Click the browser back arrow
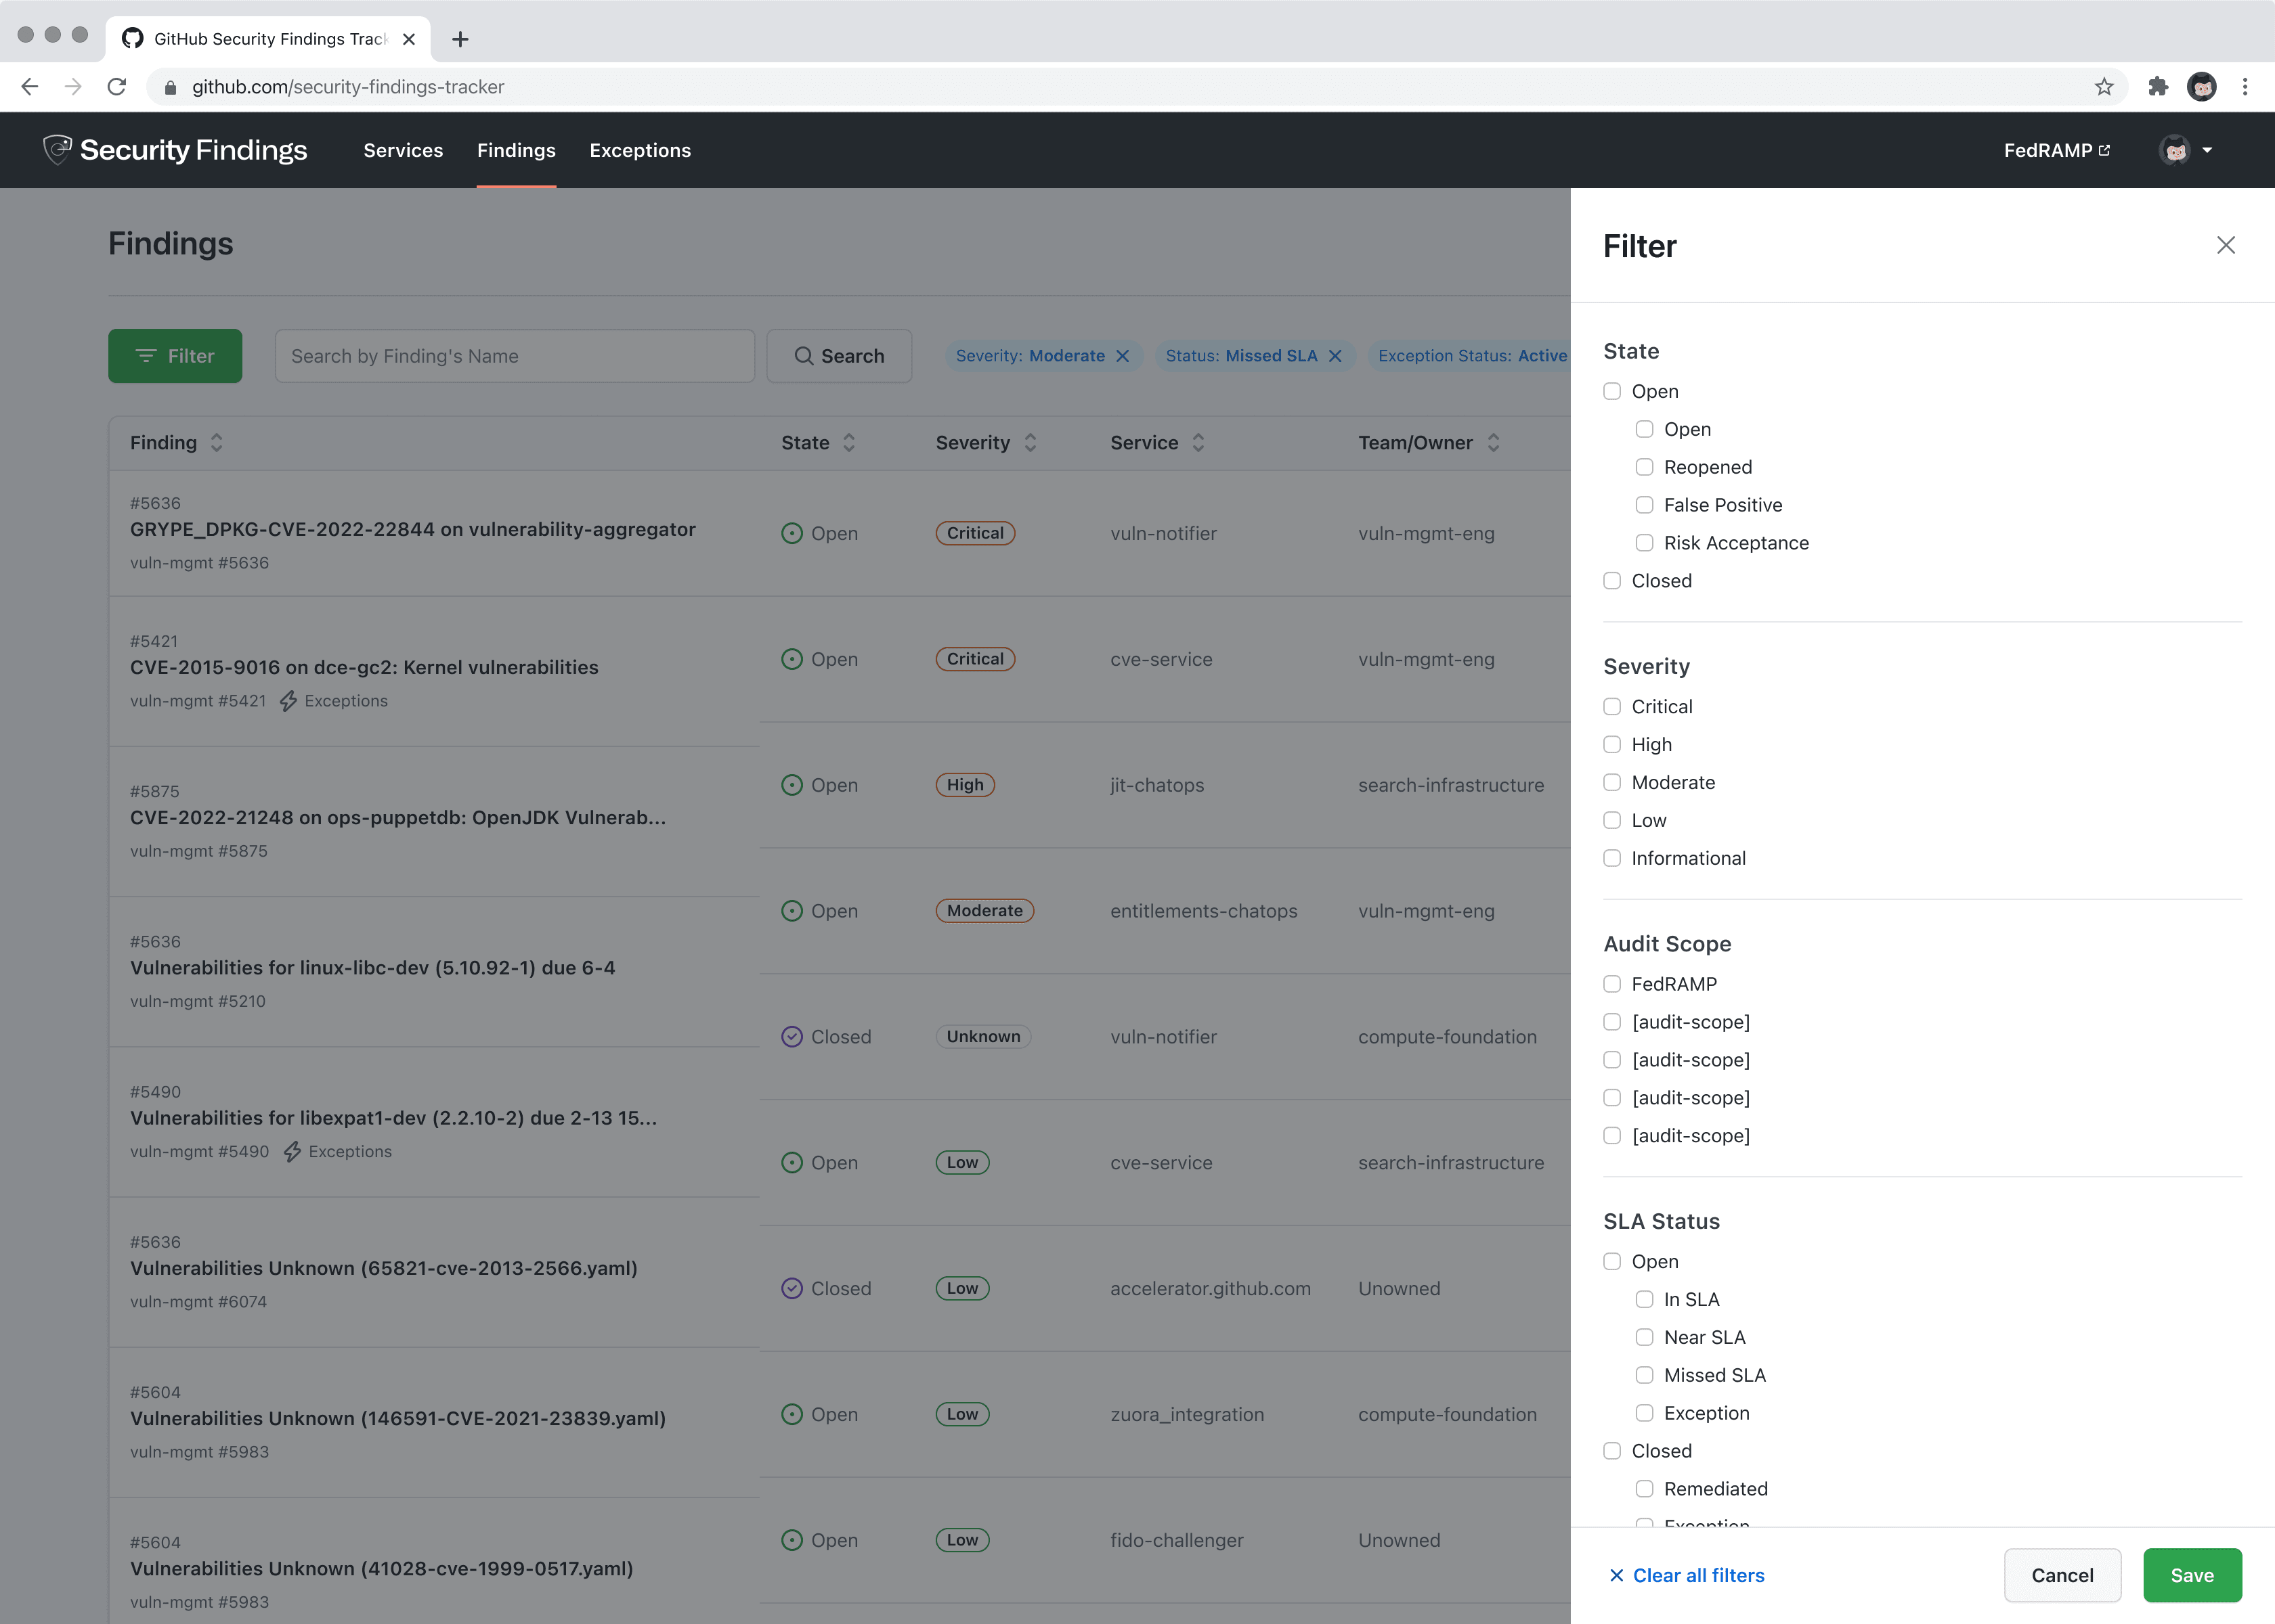Viewport: 2275px width, 1624px height. (30, 87)
